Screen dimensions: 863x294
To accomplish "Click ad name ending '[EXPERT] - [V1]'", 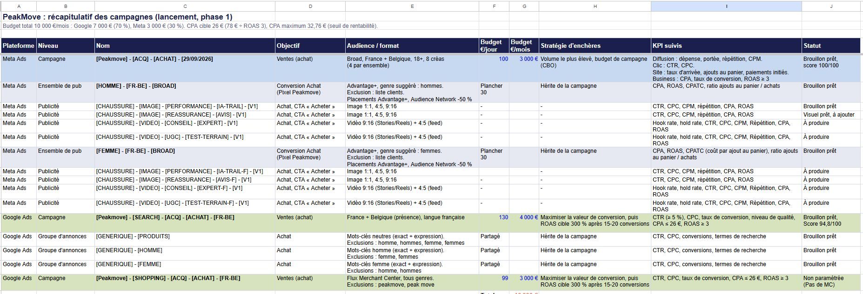I will pos(167,123).
